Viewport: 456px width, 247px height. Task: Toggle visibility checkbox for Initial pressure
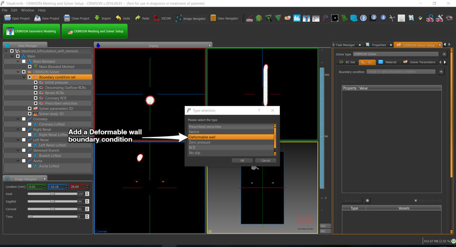click(36, 82)
